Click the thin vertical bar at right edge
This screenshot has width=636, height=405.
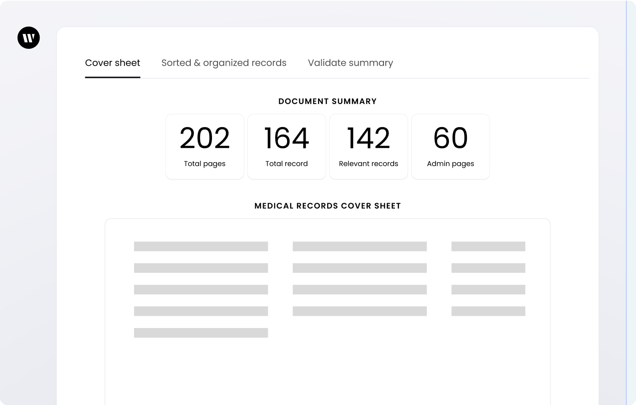[x=626, y=203]
